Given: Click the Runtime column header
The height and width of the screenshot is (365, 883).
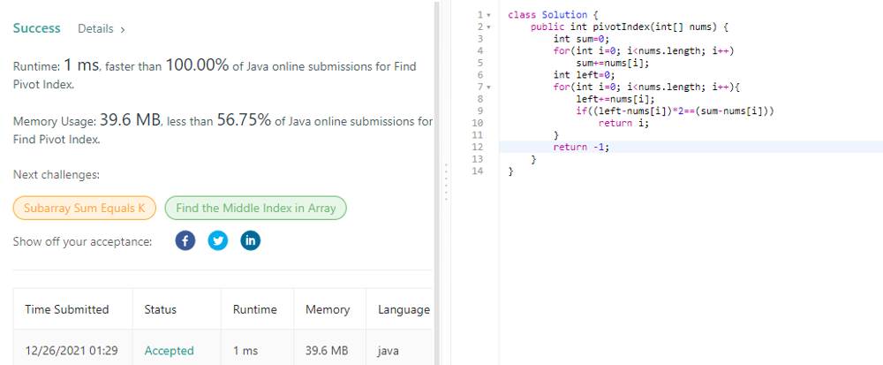Looking at the screenshot, I should 254,309.
